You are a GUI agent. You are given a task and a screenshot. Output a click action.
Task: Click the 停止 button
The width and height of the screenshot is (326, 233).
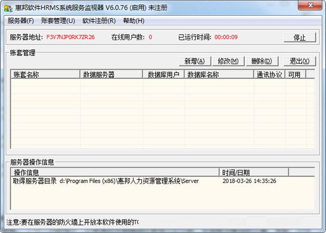point(300,37)
